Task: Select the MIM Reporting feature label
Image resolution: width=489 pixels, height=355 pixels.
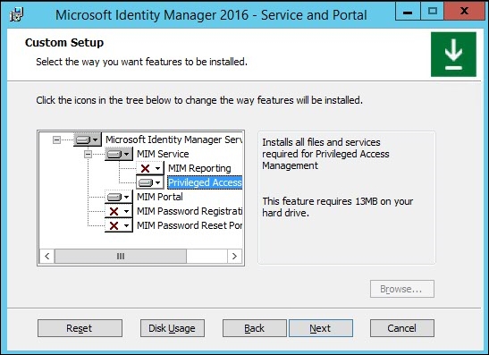Action: pyautogui.click(x=199, y=168)
